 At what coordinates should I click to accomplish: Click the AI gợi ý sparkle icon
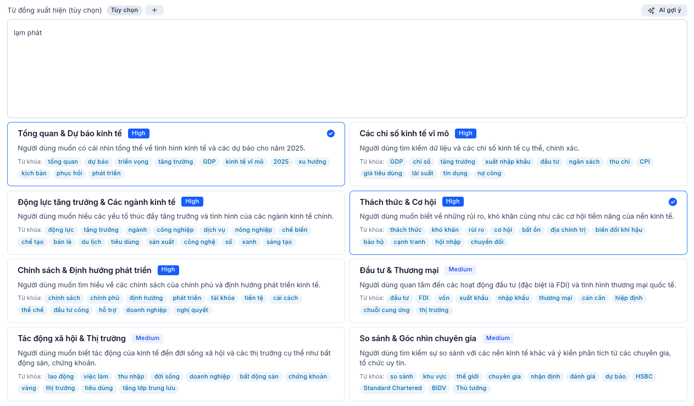(x=651, y=10)
